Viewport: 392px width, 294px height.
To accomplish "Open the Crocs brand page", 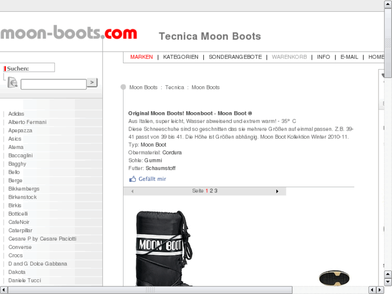I will (16, 256).
